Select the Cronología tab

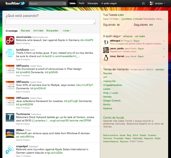coord(11,31)
